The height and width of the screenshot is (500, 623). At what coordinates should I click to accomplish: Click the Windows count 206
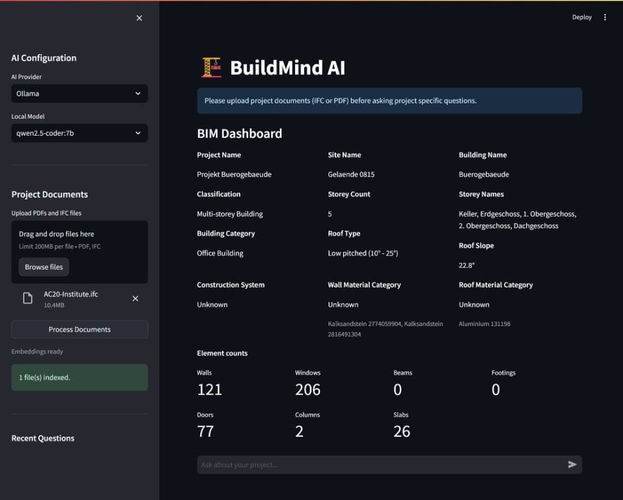click(307, 389)
